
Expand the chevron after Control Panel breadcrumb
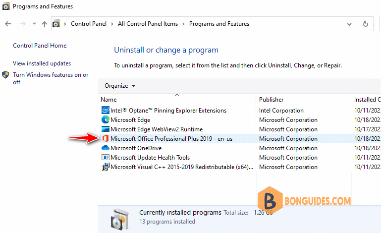click(x=112, y=24)
